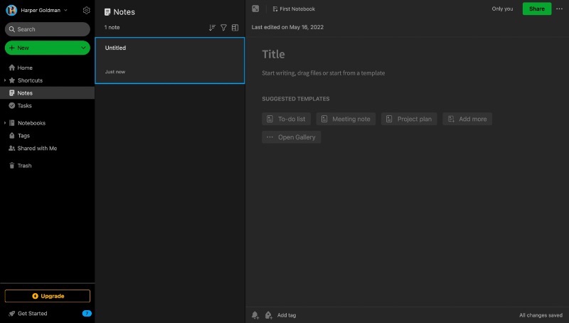Image resolution: width=569 pixels, height=323 pixels.
Task: Open the settings gear icon
Action: (x=86, y=10)
